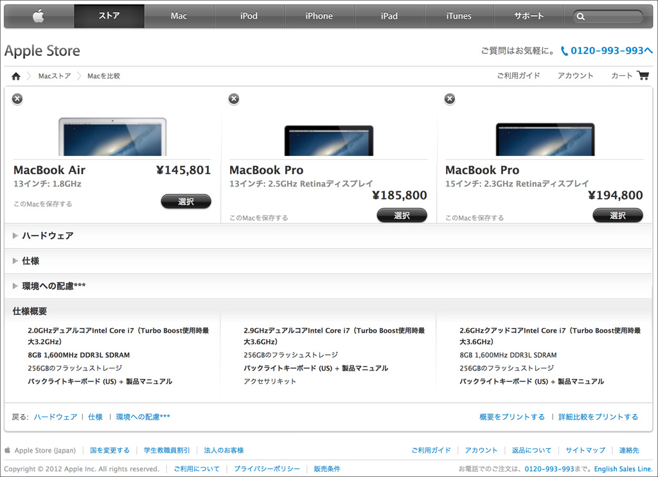Remove the MacBook Air from comparison
Image resolution: width=658 pixels, height=477 pixels.
tap(17, 99)
